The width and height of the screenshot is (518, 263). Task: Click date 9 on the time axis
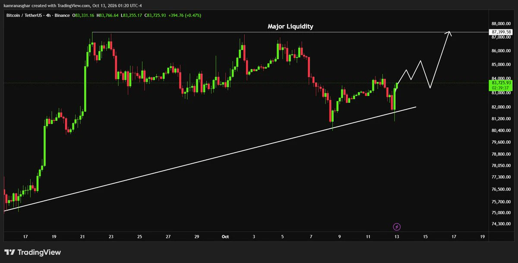pos(339,236)
